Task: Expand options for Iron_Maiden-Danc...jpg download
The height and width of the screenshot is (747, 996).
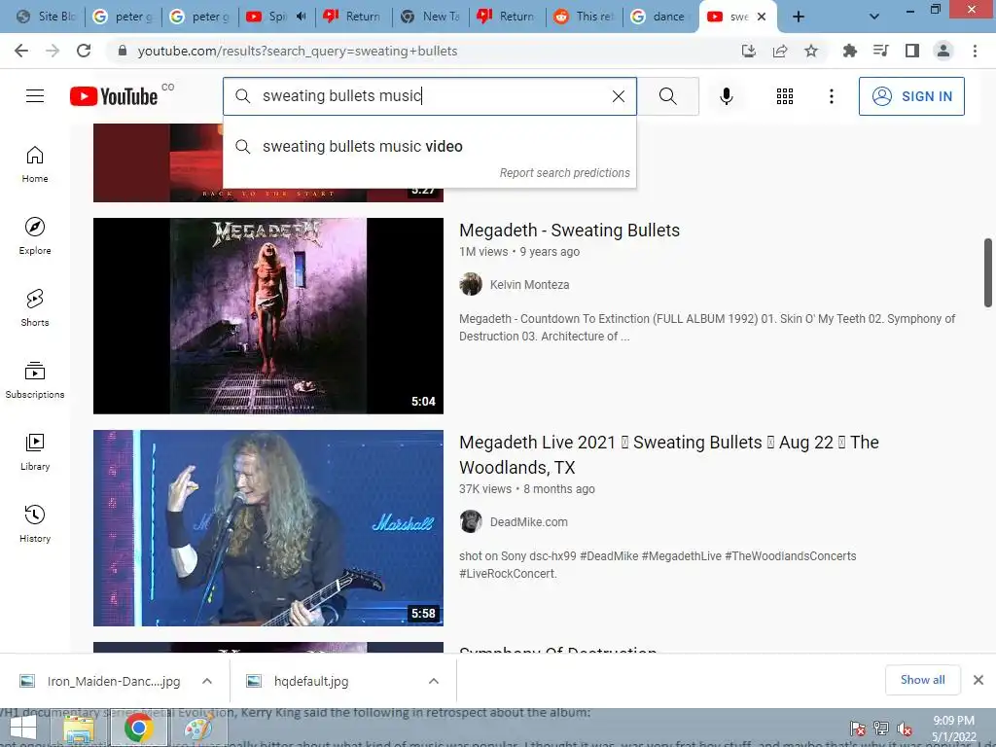Action: click(207, 681)
